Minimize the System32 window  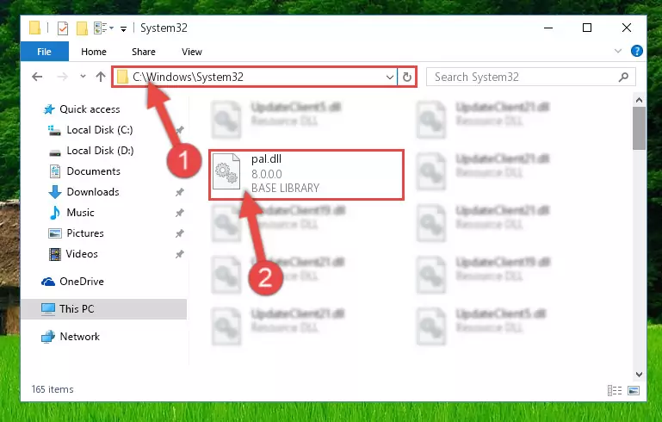pyautogui.click(x=548, y=28)
